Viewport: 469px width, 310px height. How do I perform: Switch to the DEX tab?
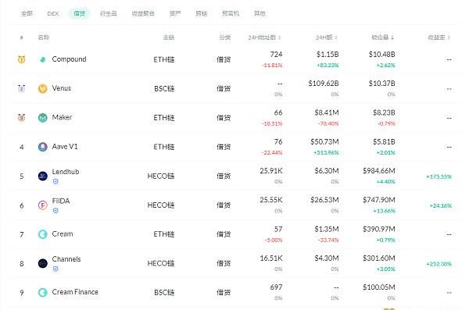[53, 13]
